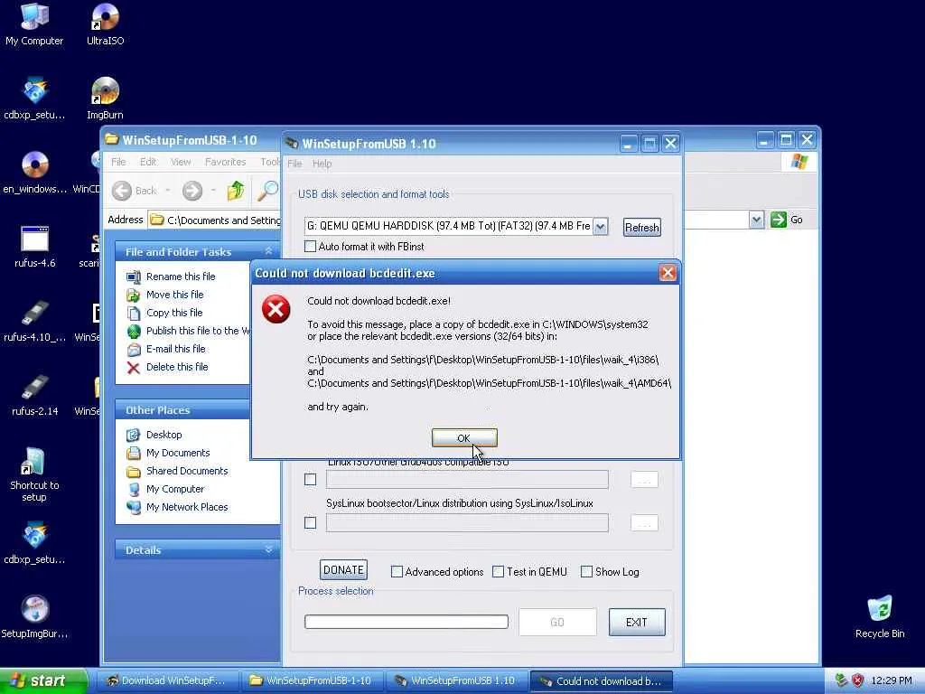
Task: Open the Explorer address bar dropdown
Action: tap(756, 220)
